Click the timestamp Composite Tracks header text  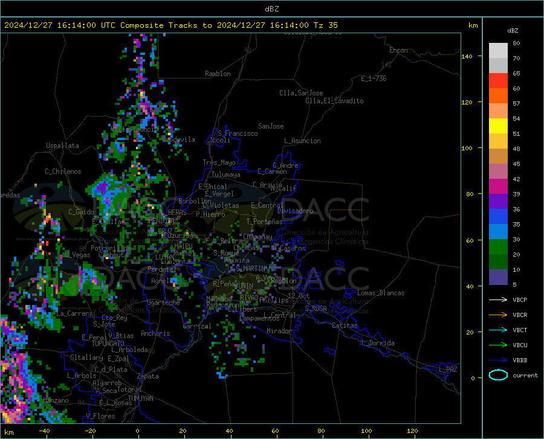pyautogui.click(x=170, y=25)
